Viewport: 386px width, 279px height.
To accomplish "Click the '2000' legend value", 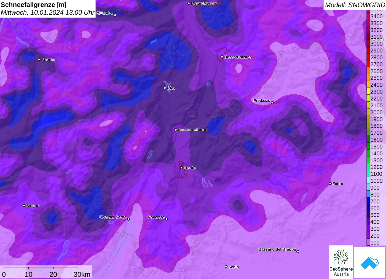I will pos(376,112).
